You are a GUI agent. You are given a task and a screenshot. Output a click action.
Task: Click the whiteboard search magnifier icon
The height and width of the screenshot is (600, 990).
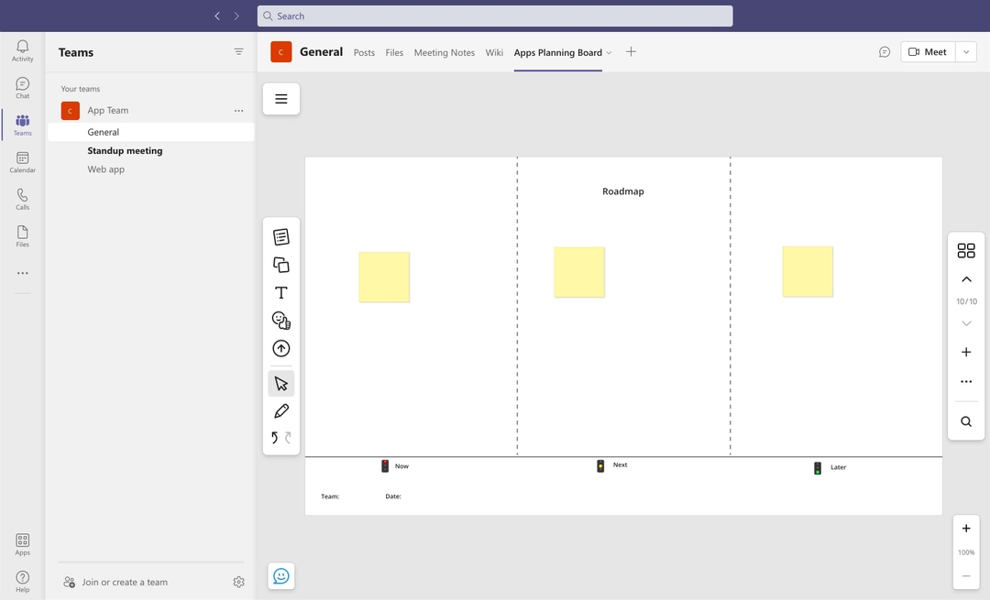(966, 421)
